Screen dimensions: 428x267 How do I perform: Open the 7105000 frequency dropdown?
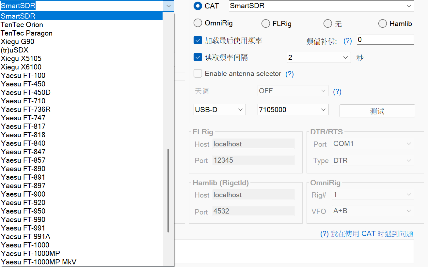click(x=293, y=110)
